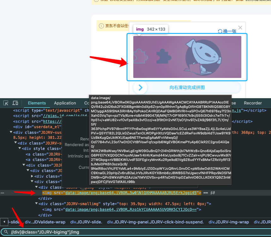Click the refresh icon beside 换一张
This screenshot has width=271, height=237.
(x=220, y=31)
